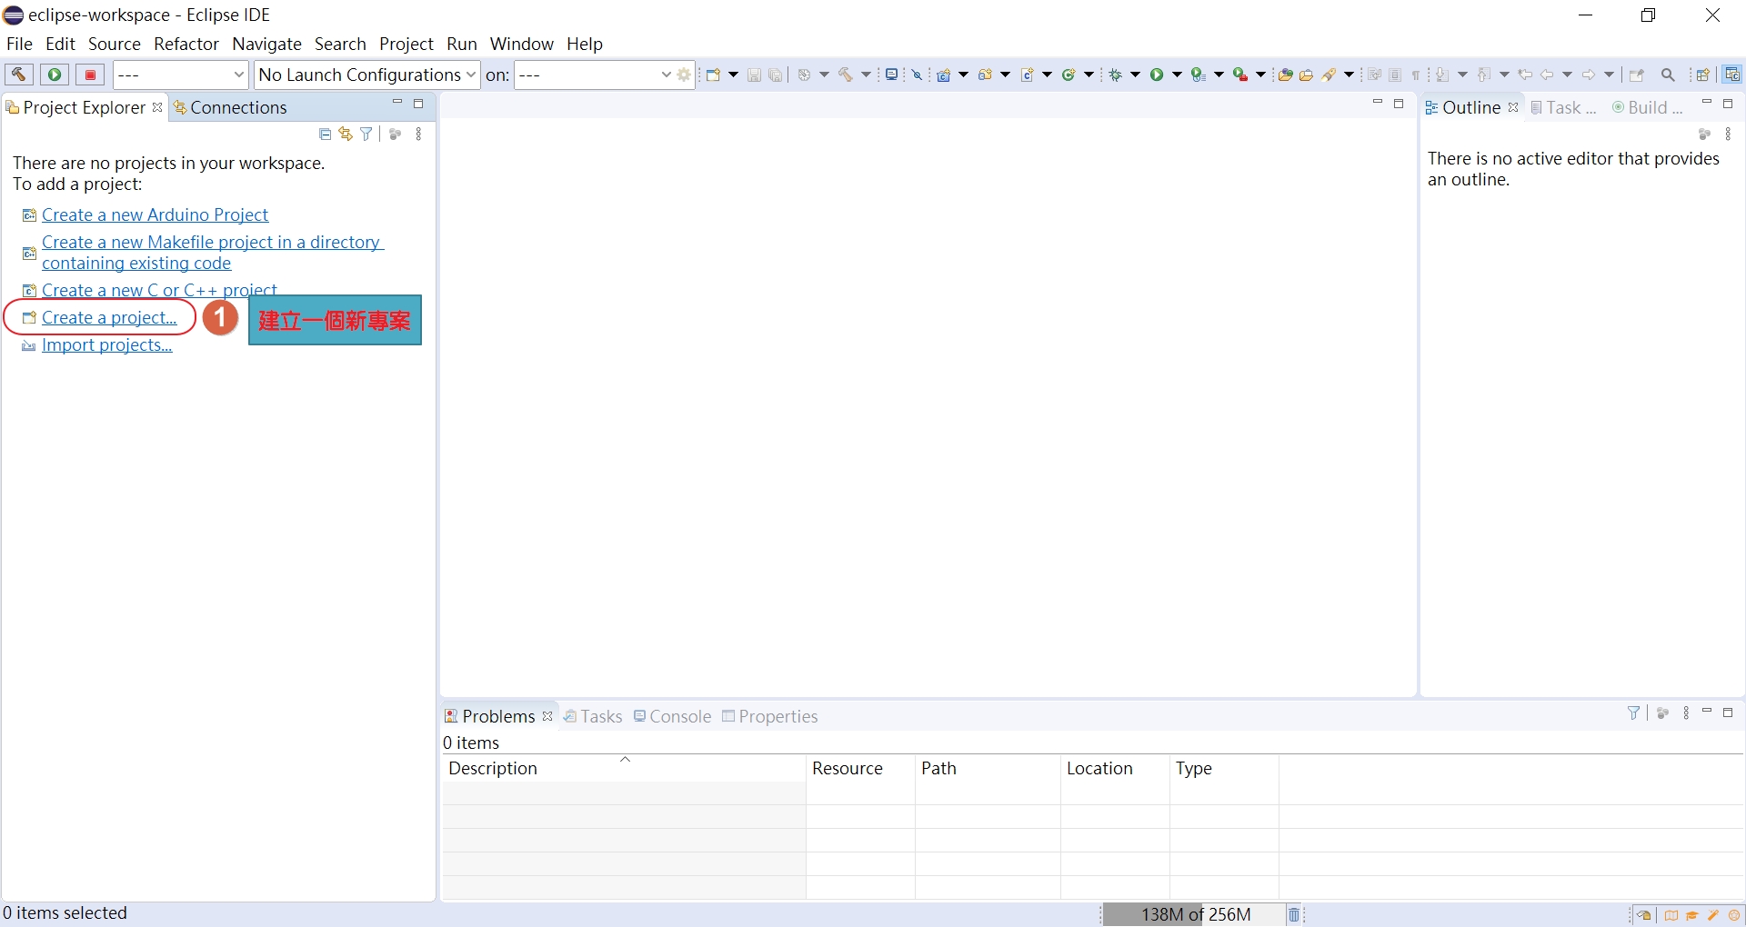The height and width of the screenshot is (927, 1746).
Task: Expand the New wizard dropdown arrow
Action: pyautogui.click(x=733, y=75)
